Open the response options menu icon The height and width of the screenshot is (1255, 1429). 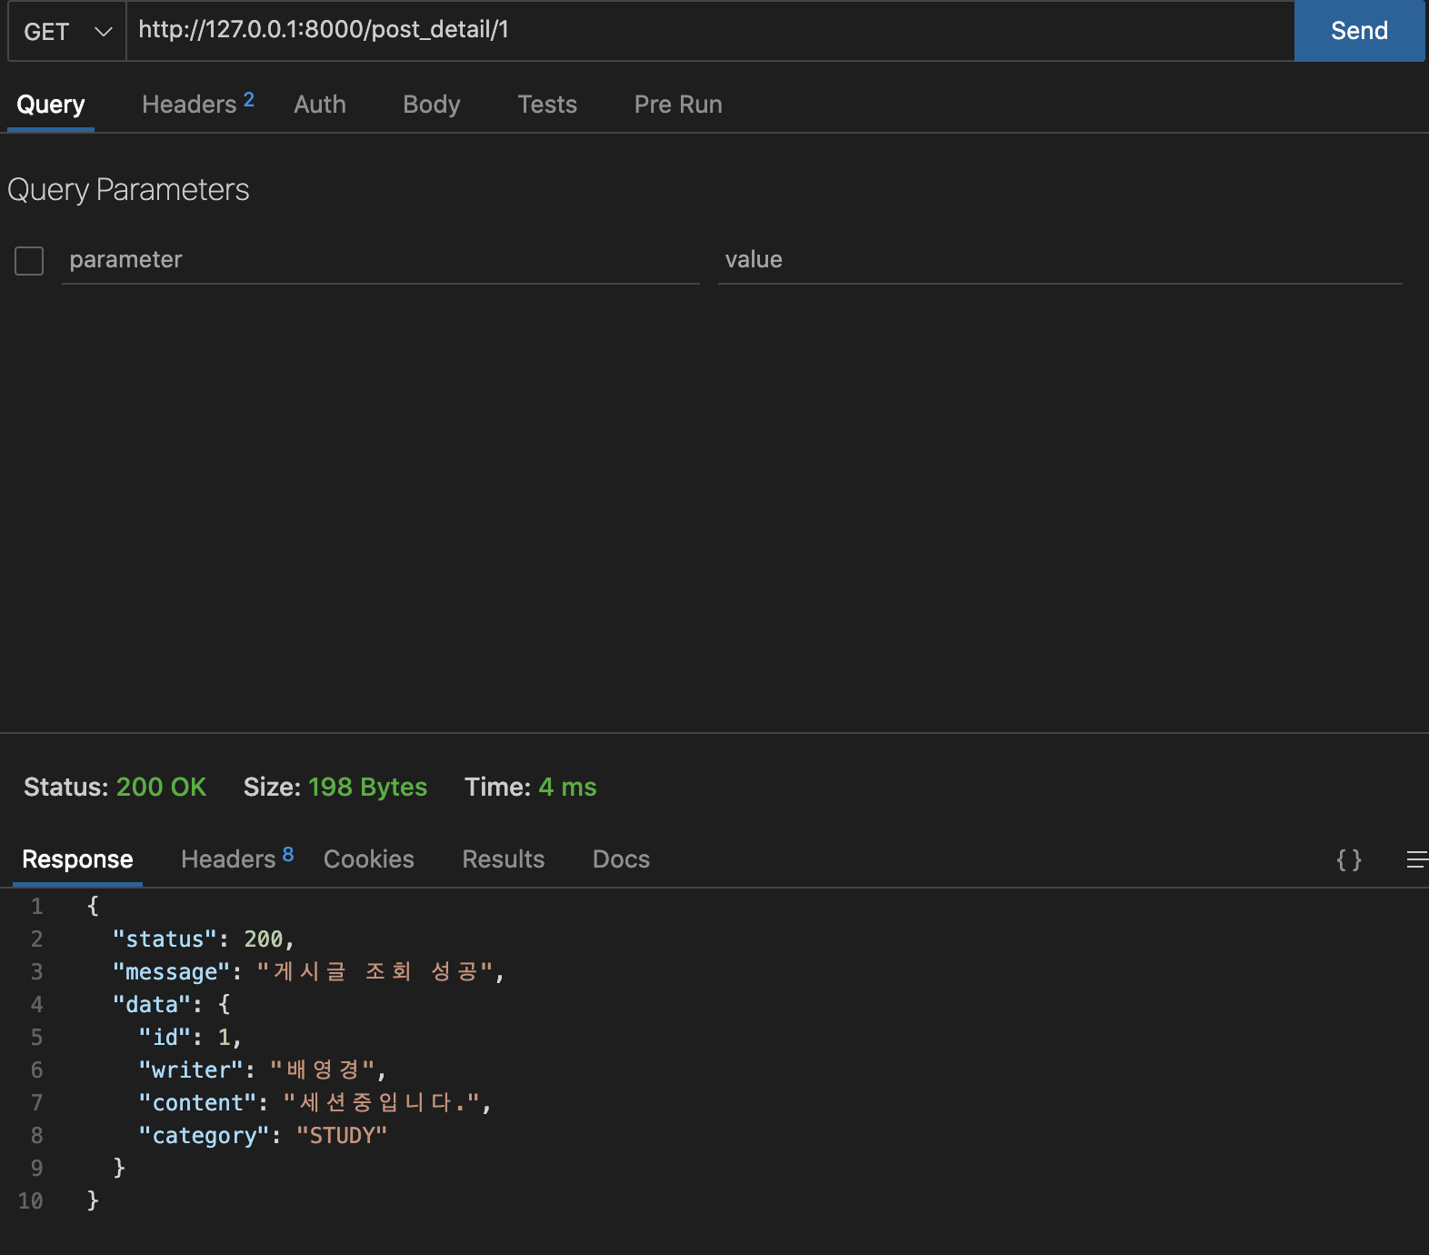pyautogui.click(x=1416, y=859)
